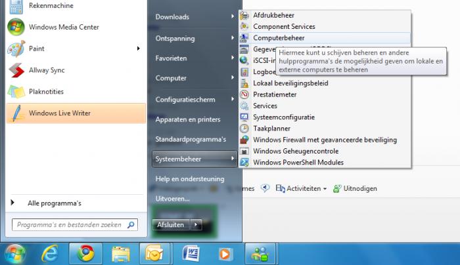
Task: Click the Prestatiemeter gauge icon
Action: pos(244,94)
